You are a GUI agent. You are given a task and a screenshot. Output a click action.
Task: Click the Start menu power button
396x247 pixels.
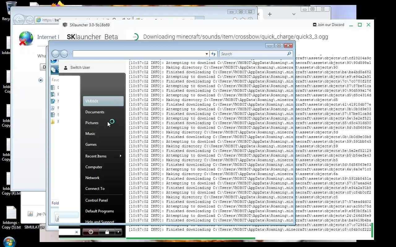pyautogui.click(x=91, y=232)
